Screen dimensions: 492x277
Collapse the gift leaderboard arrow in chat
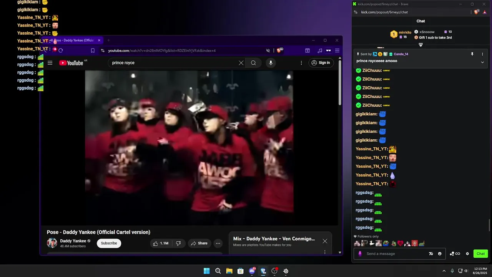click(421, 45)
